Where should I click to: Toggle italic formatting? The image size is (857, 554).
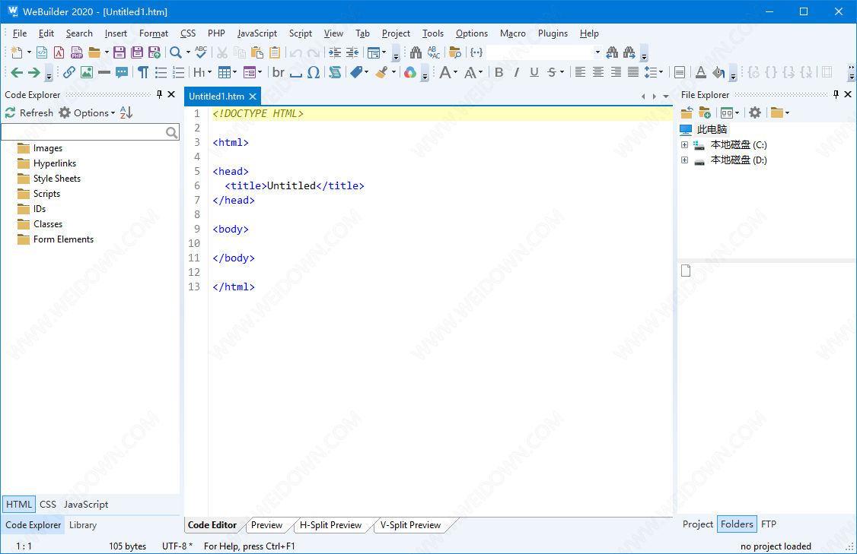click(517, 72)
